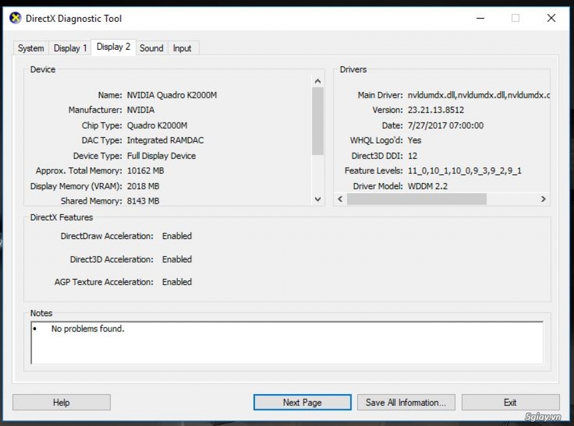Click the Manufacturer value NVIDIA
Image resolution: width=574 pixels, height=426 pixels.
pos(141,110)
